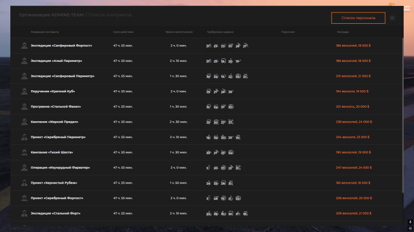The image size is (414, 232).
Task: Open the «Список персонала» staff list
Action: pyautogui.click(x=358, y=18)
